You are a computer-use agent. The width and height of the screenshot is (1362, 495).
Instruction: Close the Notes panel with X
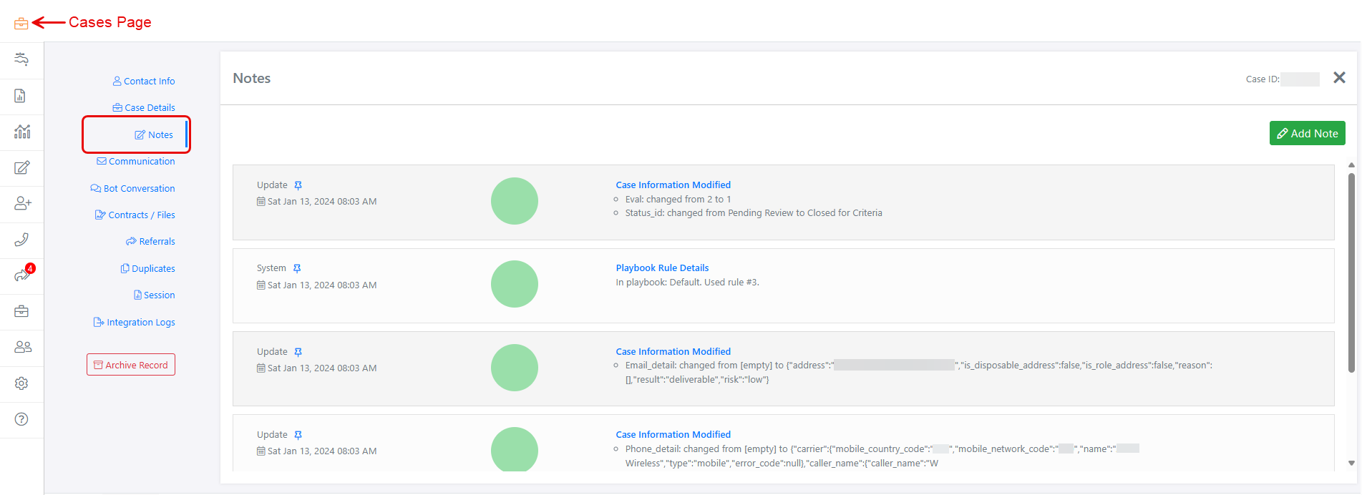click(1339, 78)
